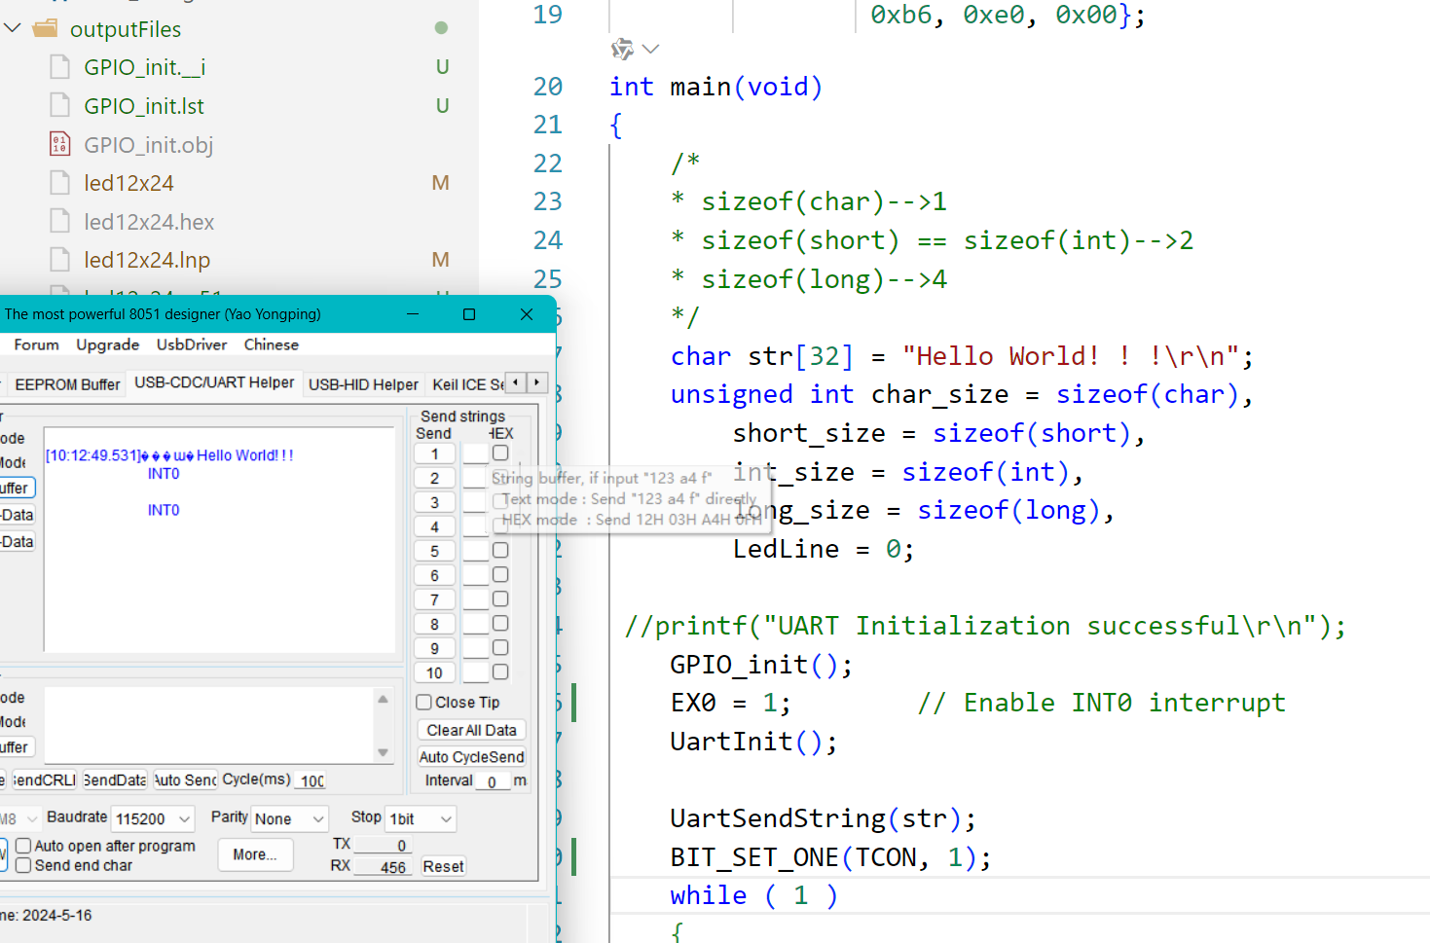This screenshot has width=1430, height=943.
Task: Open the Stop bit 1bit dropdown
Action: [x=421, y=818]
